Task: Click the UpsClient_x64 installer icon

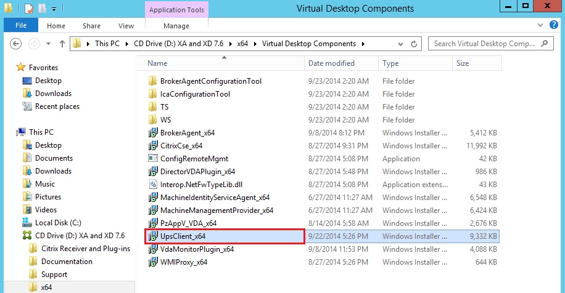Action: (x=152, y=236)
